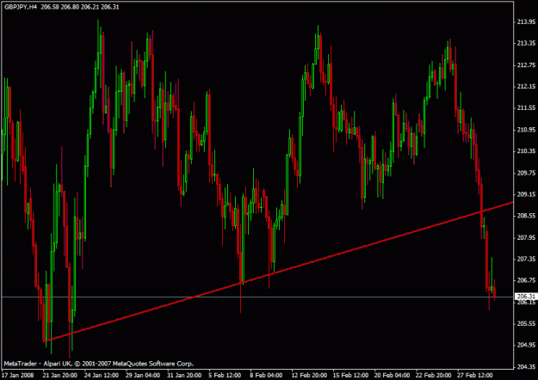Click the 22 Feb 20:00 time label

(x=434, y=375)
